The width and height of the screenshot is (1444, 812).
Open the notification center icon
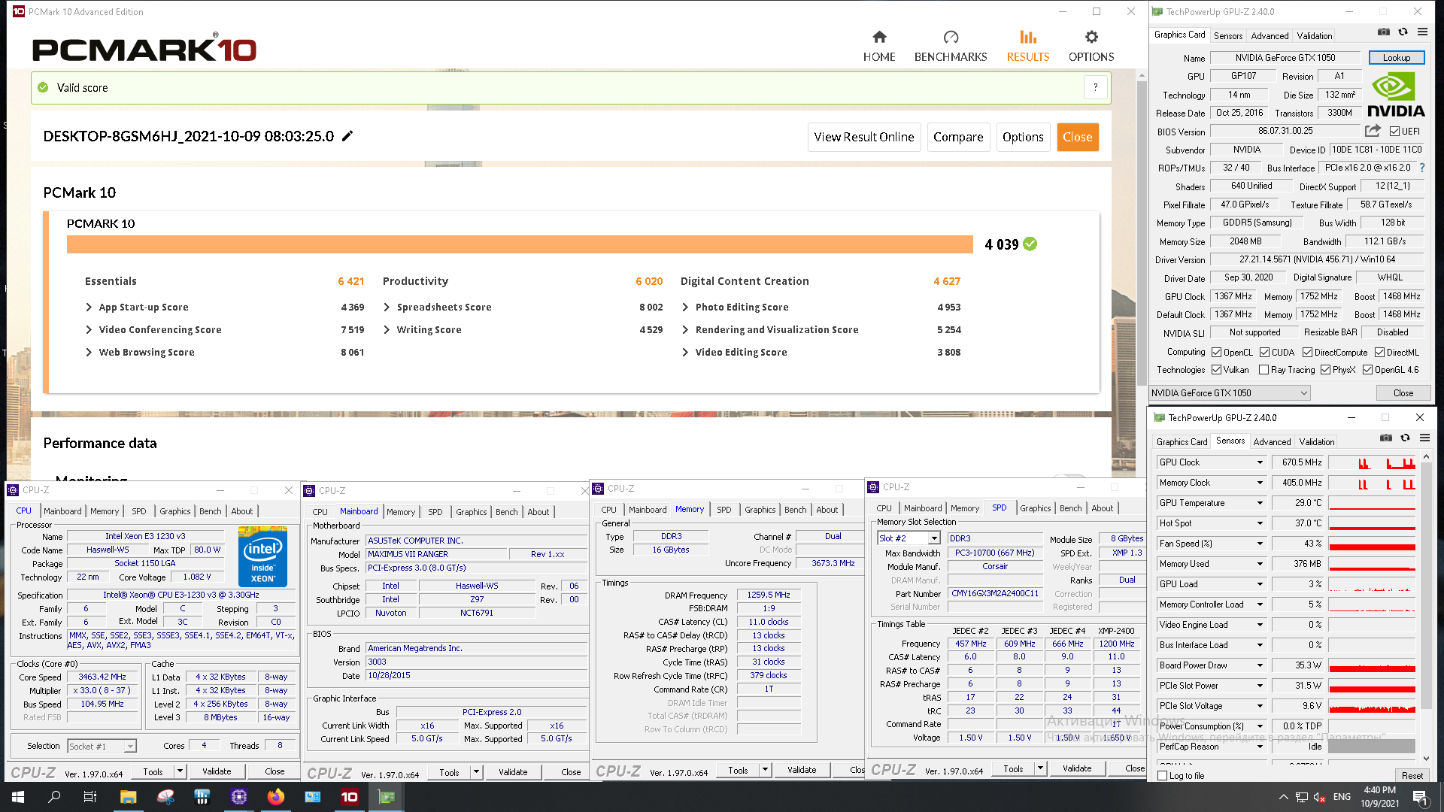1420,797
